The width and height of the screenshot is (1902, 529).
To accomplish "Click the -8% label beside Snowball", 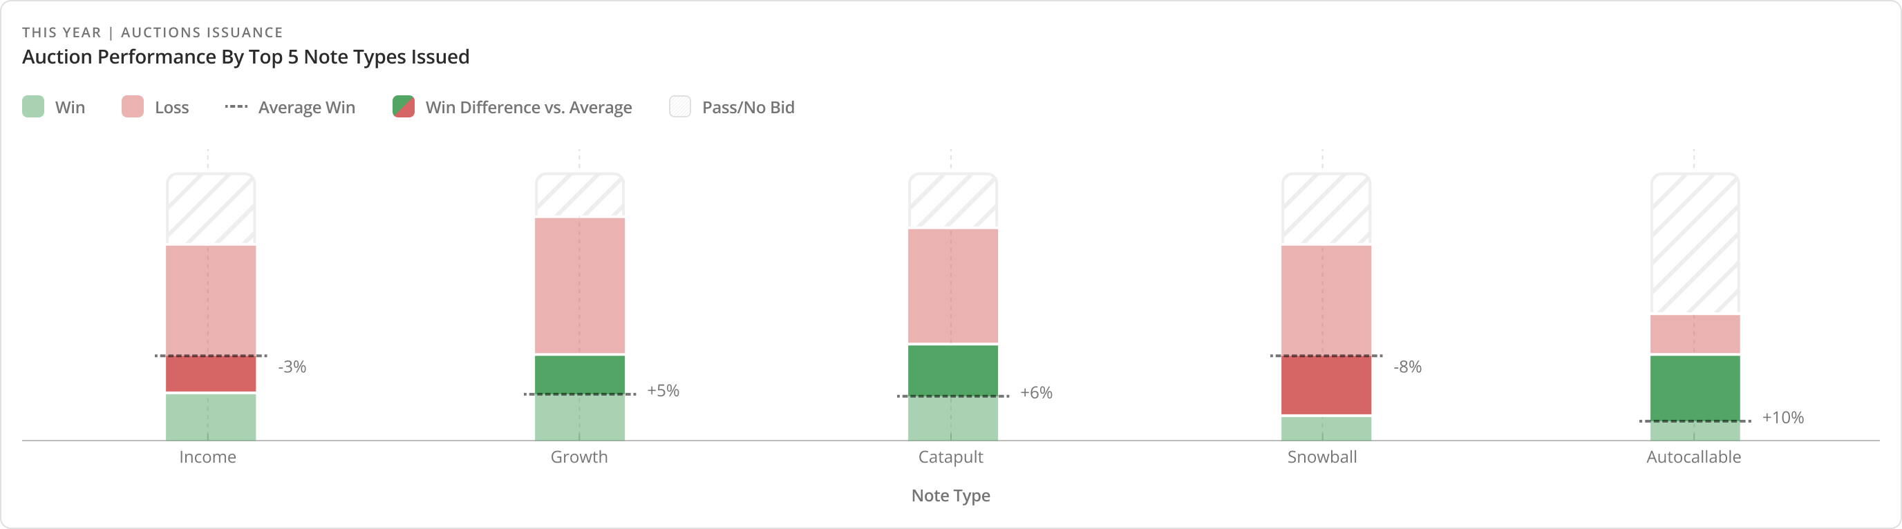I will pos(1407,367).
